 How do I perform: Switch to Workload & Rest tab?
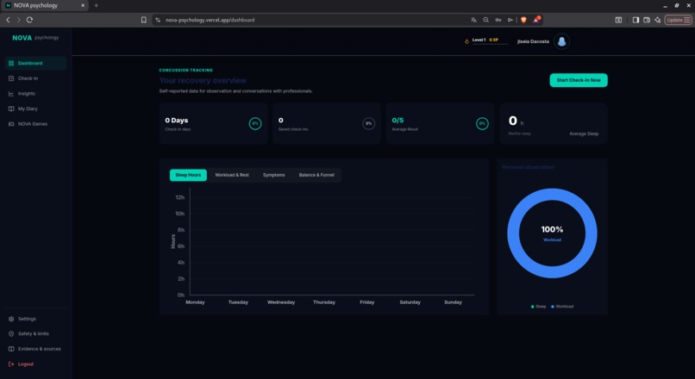click(232, 175)
